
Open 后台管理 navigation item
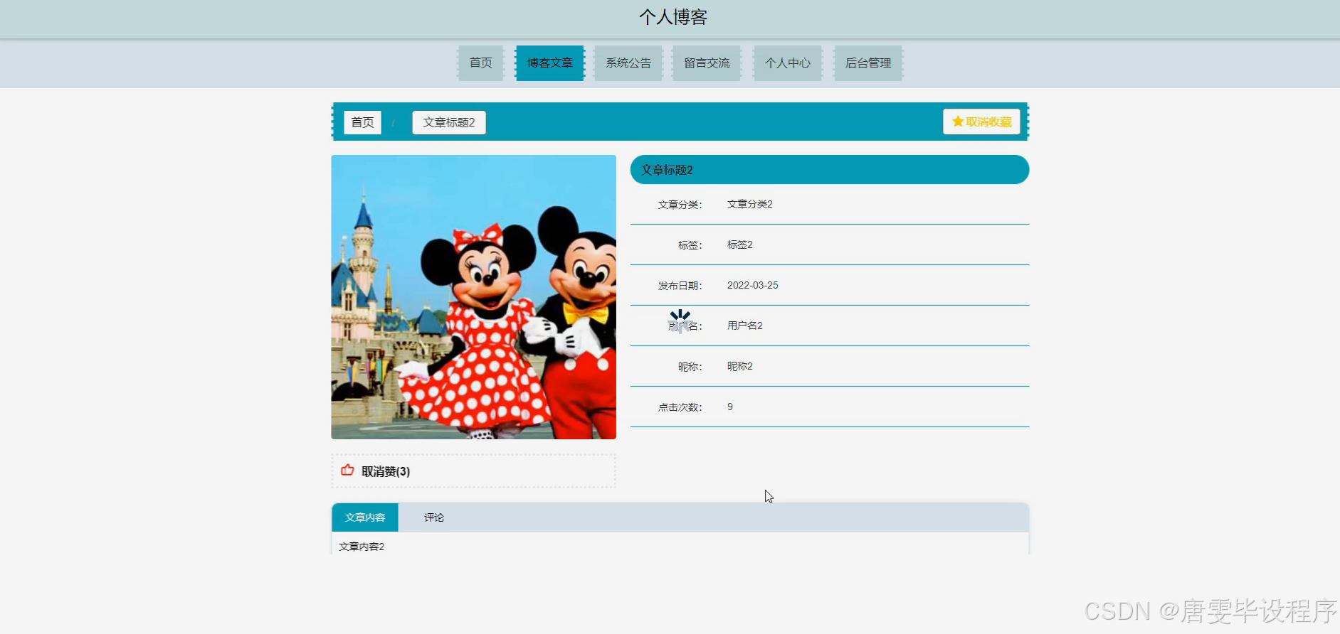(868, 63)
